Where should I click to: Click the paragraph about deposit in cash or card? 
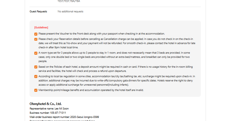pos(116,69)
